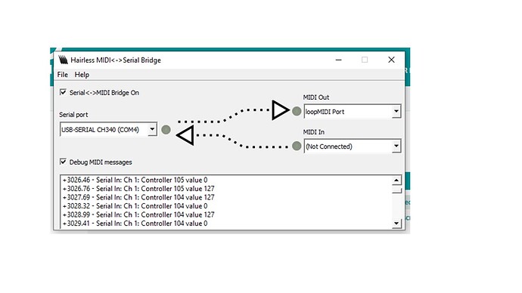Select log line '+3028.99' Controller 104 value 127
The image size is (522, 293).
tap(138, 214)
